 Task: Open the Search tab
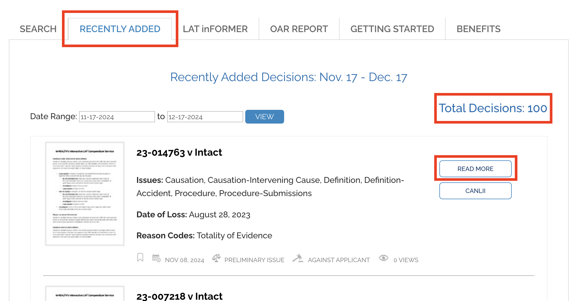[38, 29]
